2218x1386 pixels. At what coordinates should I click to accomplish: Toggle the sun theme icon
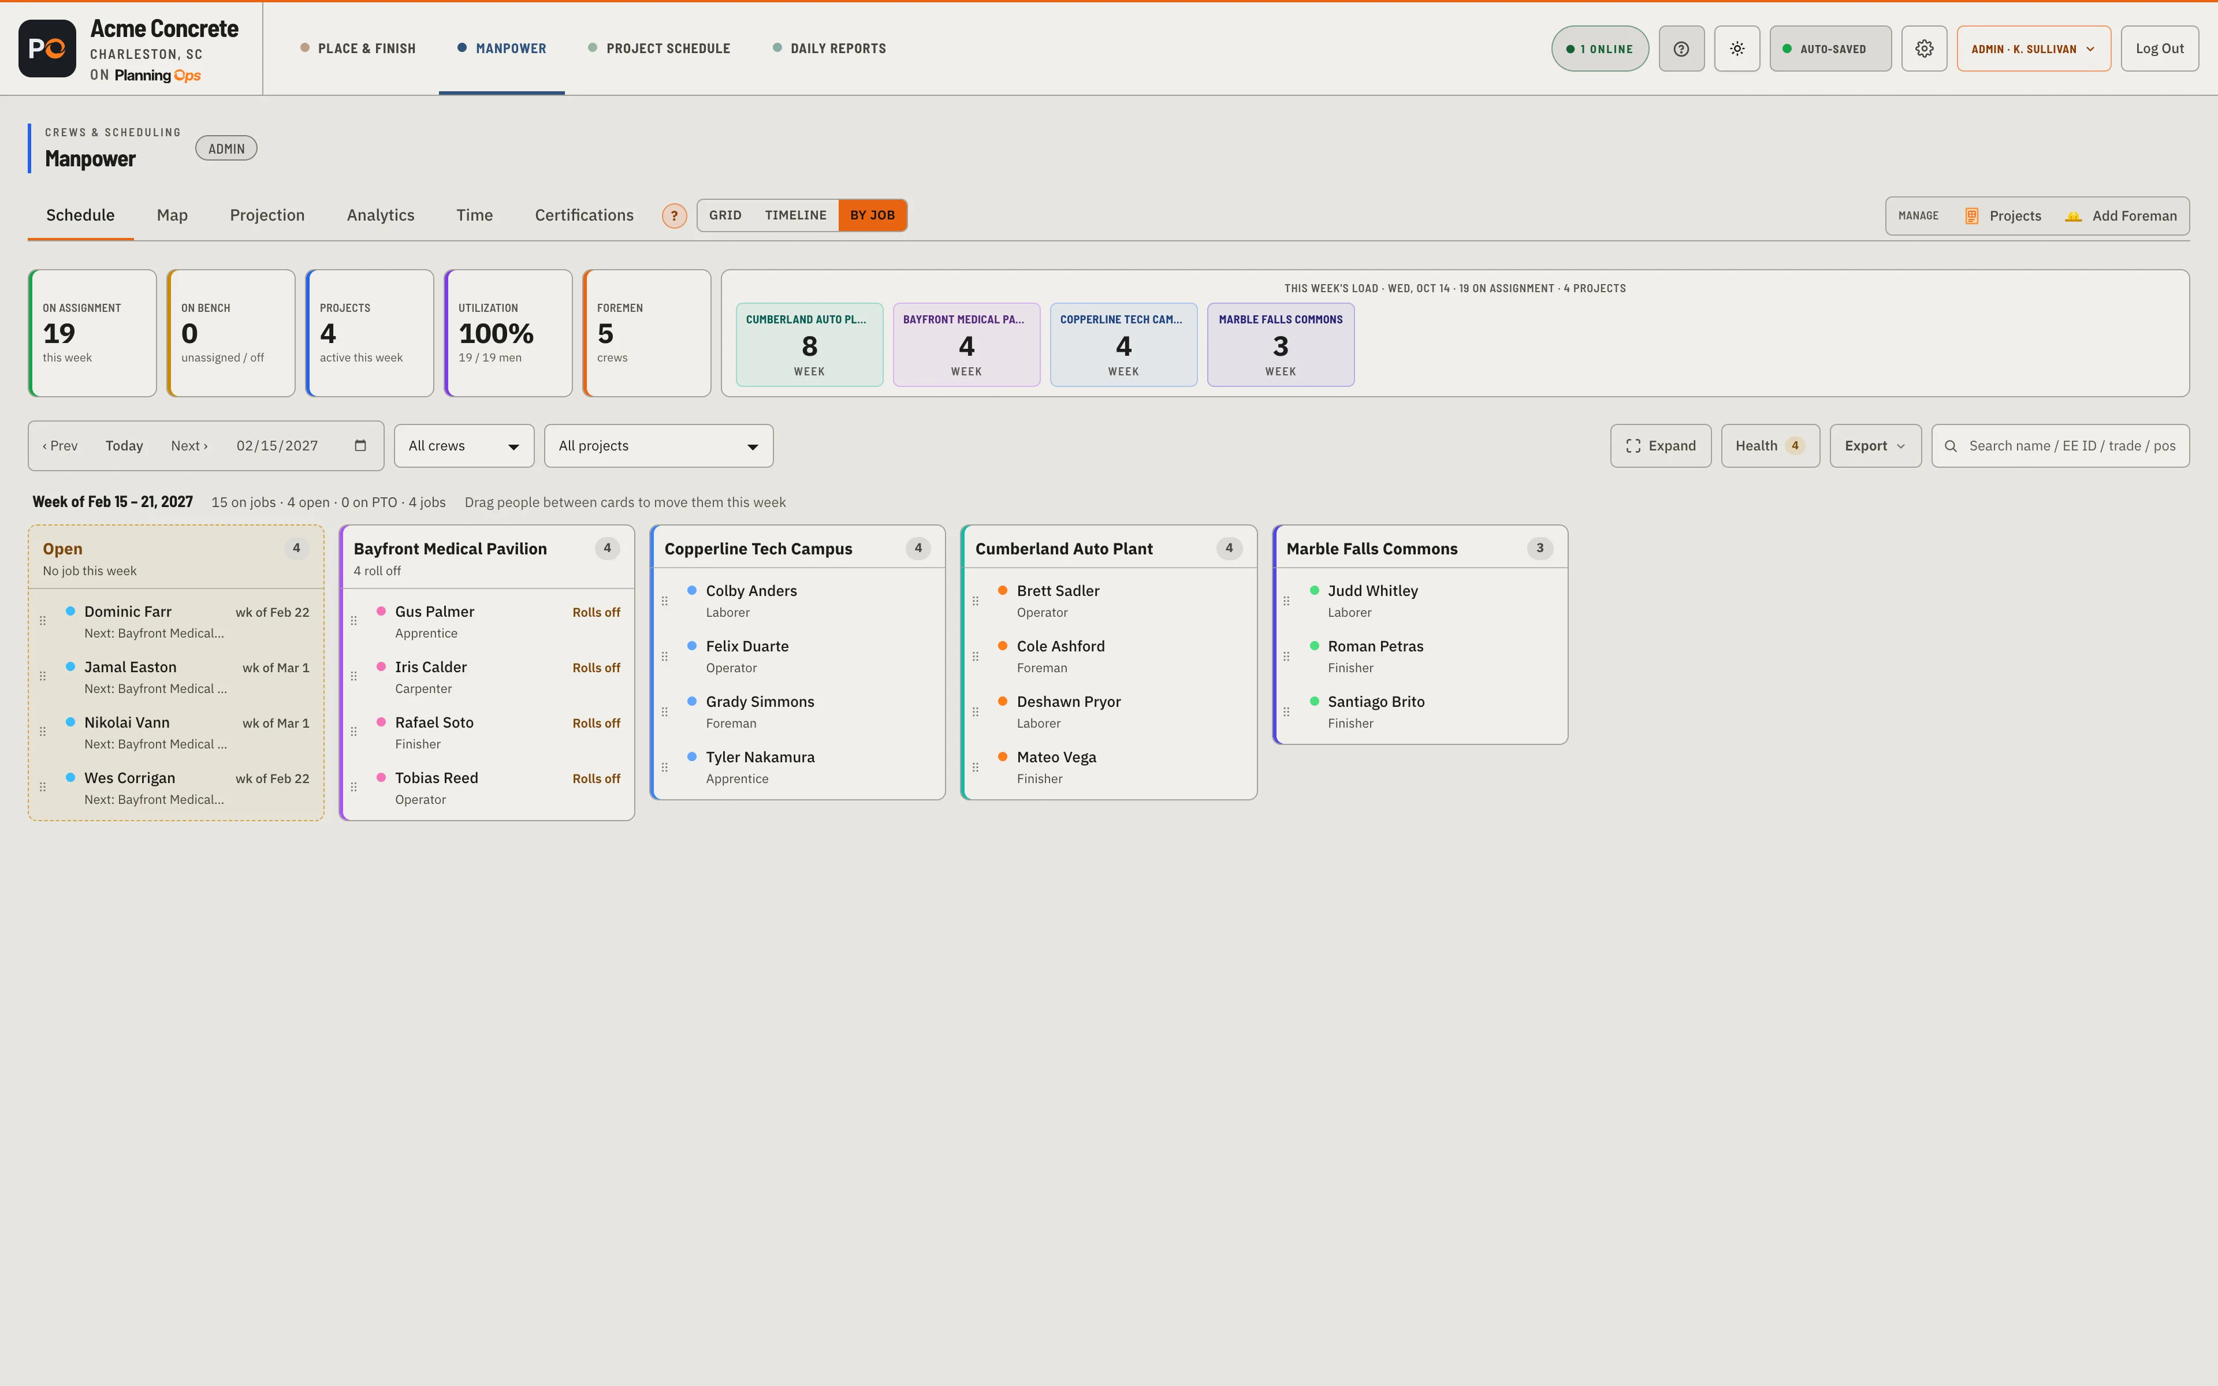point(1737,49)
